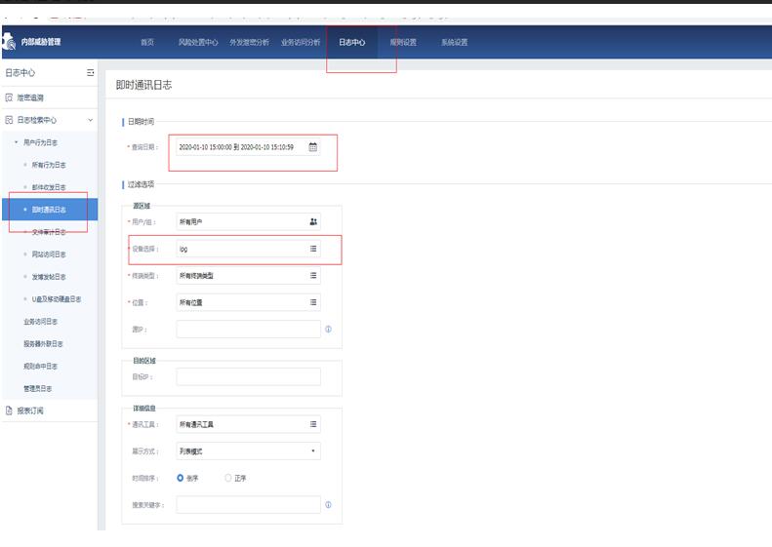Screen dimensions: 772x547
Task: Go to the 首页 nav tab
Action: 147,42
